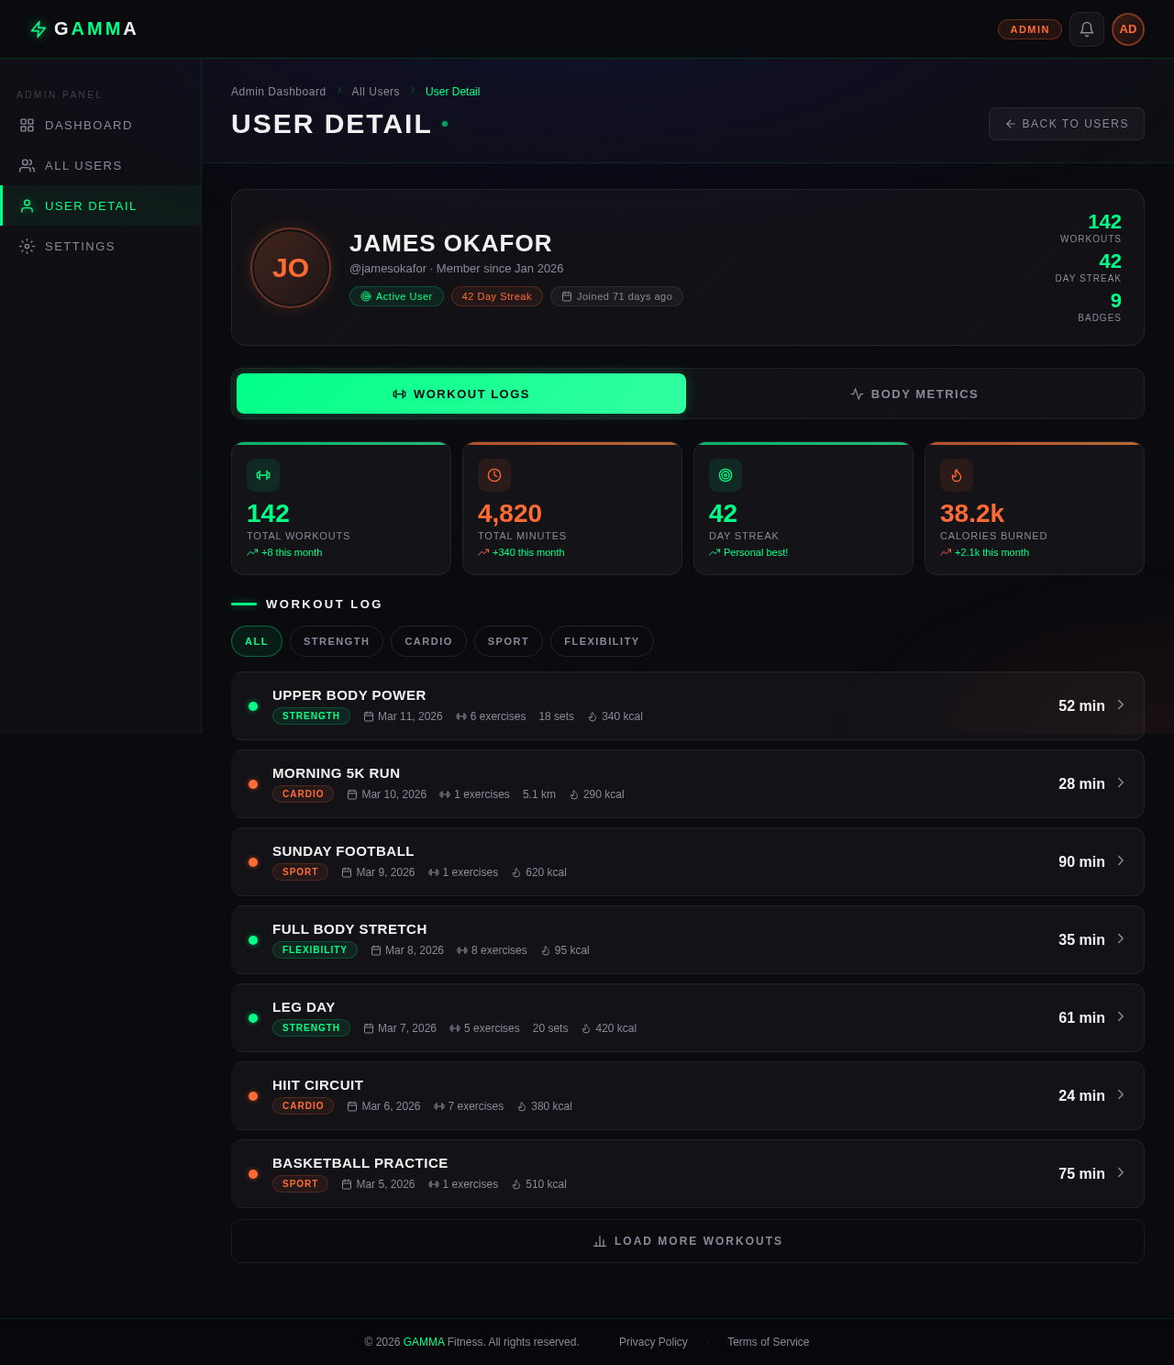Select the Dashboard grid icon in sidebar

[27, 125]
